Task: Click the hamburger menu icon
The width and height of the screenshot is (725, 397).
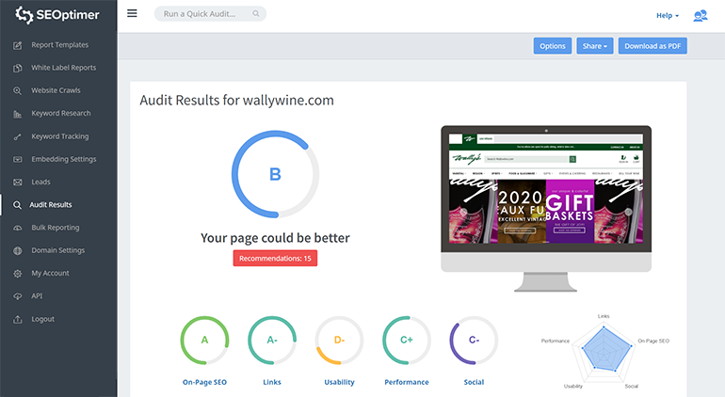Action: pos(132,14)
